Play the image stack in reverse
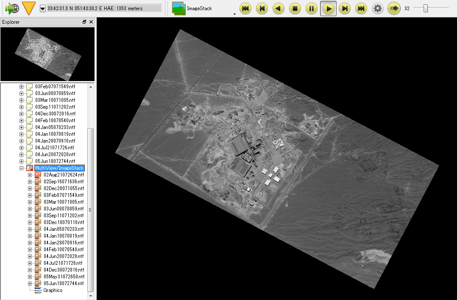The height and width of the screenshot is (300, 457). pos(279,8)
